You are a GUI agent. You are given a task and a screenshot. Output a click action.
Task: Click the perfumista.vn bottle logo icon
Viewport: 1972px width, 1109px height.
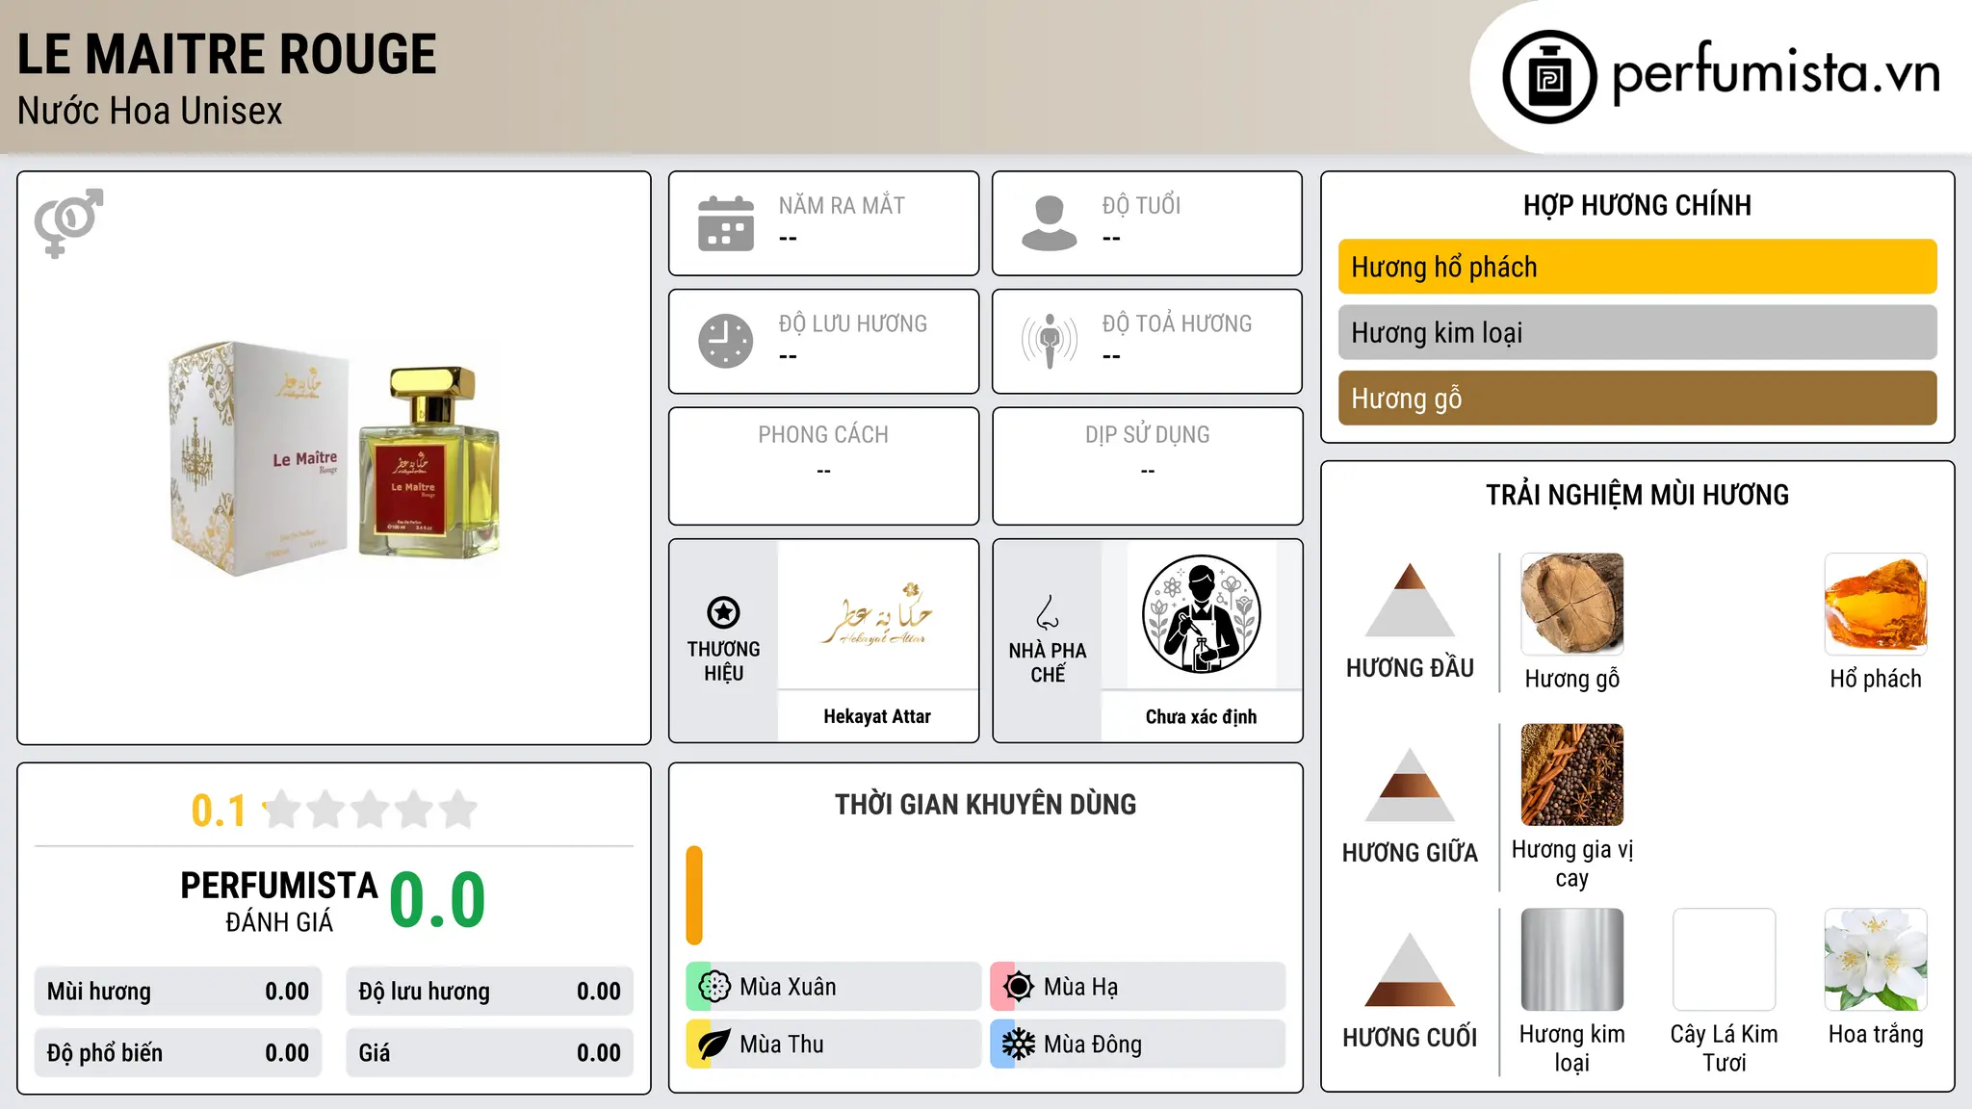(1549, 77)
